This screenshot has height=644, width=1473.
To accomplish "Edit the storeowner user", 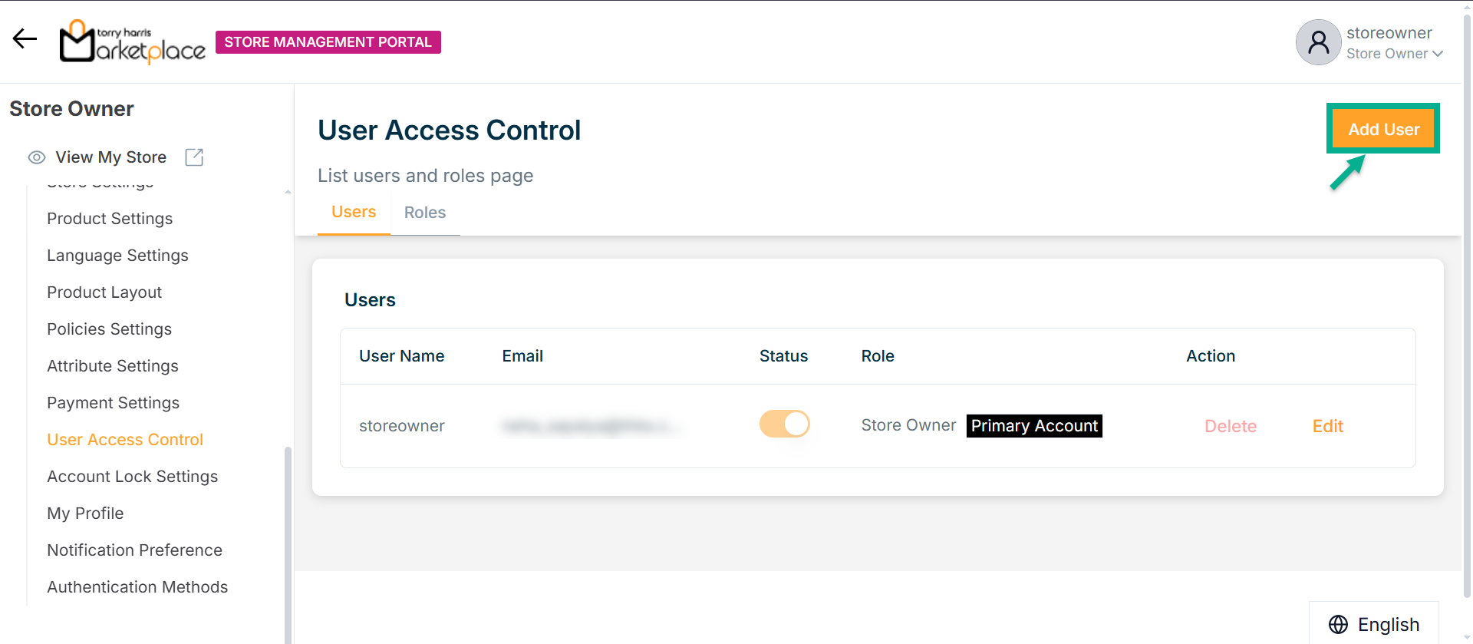I will 1327,426.
